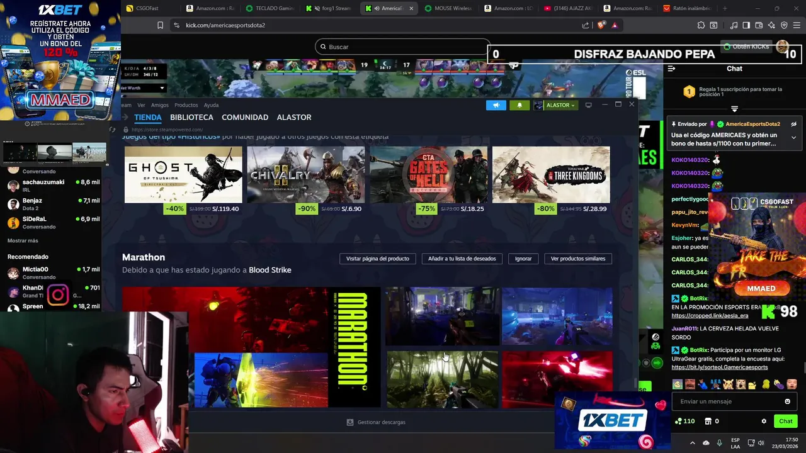Bookmark the page with the bookmark icon
This screenshot has height=453, width=806.
click(x=160, y=25)
